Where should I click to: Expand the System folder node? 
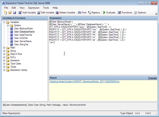tap(8, 25)
